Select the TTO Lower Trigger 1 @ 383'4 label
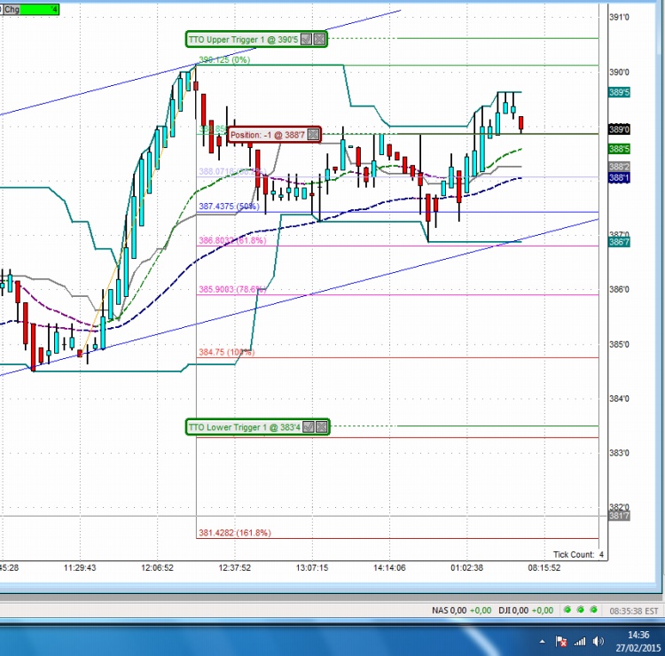The image size is (665, 656). (x=245, y=427)
